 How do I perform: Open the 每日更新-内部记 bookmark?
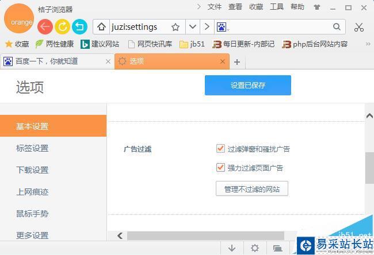tap(243, 44)
